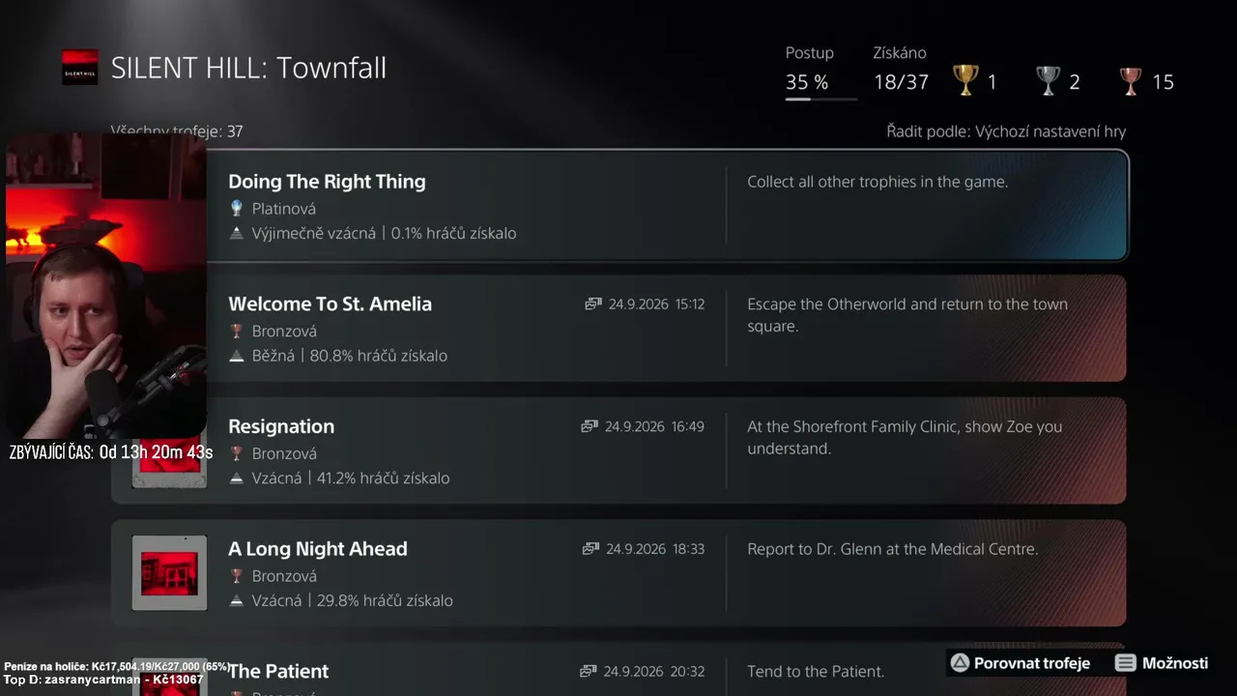
Task: Click the triangle icon for Porovnat trofeje
Action: point(960,663)
